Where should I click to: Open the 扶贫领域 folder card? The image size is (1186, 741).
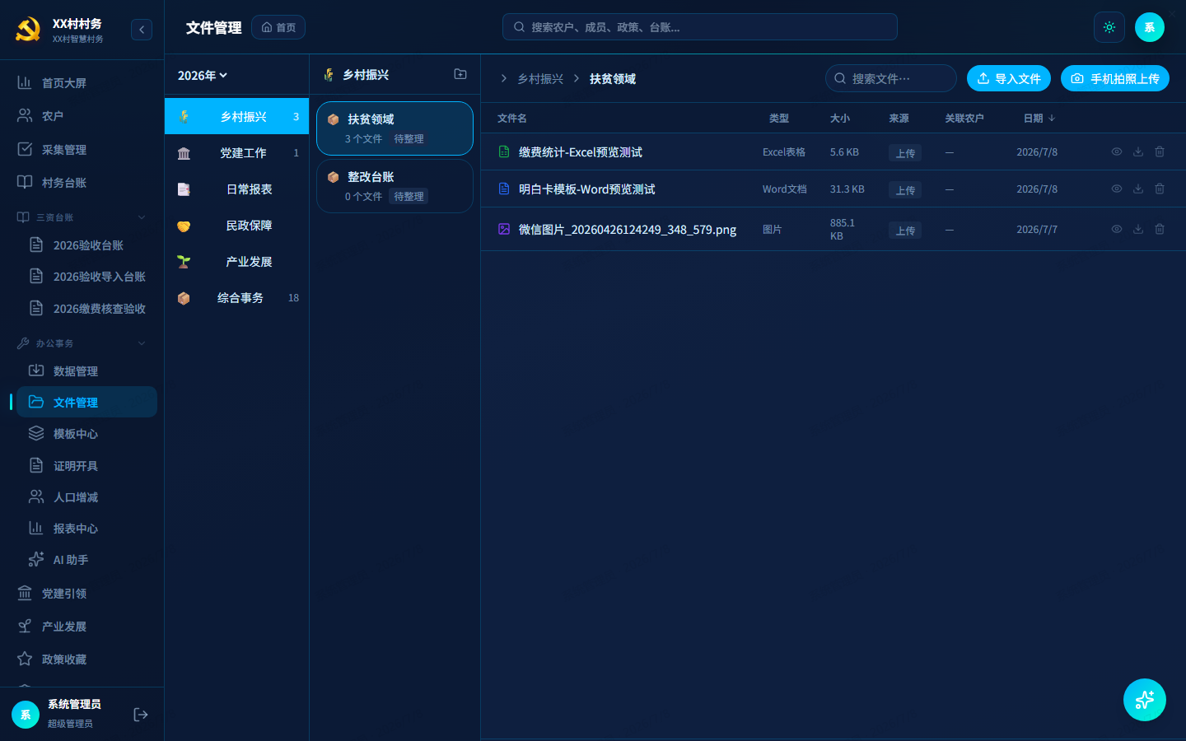pyautogui.click(x=395, y=128)
